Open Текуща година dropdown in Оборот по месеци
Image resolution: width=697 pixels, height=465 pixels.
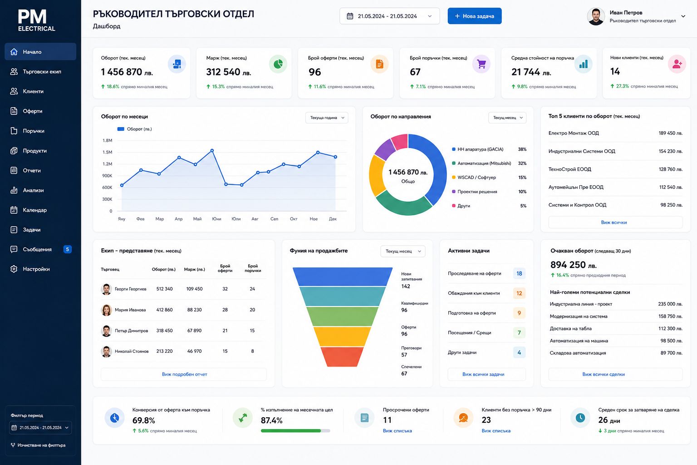(327, 118)
